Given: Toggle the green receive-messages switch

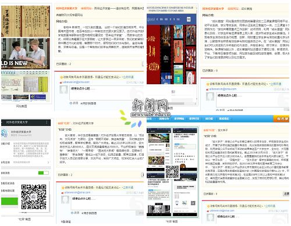Looking at the screenshot, I should (x=44, y=173).
